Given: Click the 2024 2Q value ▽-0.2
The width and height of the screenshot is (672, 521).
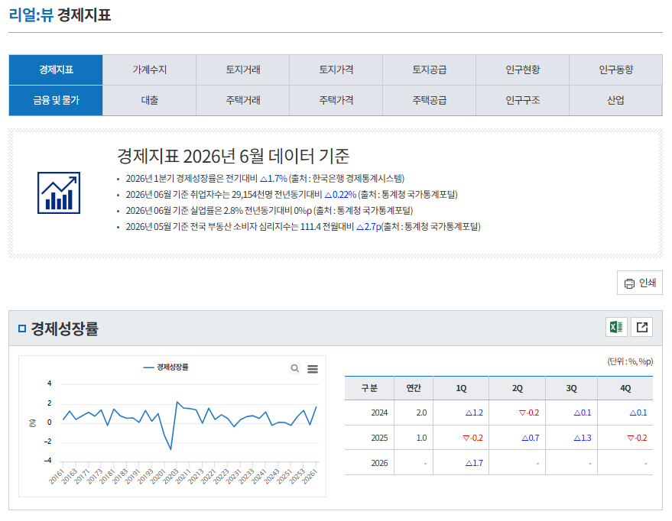Looking at the screenshot, I should pyautogui.click(x=529, y=413).
